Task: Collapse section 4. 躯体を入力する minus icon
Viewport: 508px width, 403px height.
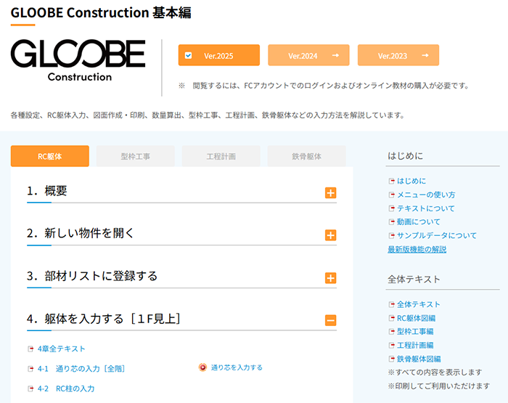Action: (330, 320)
